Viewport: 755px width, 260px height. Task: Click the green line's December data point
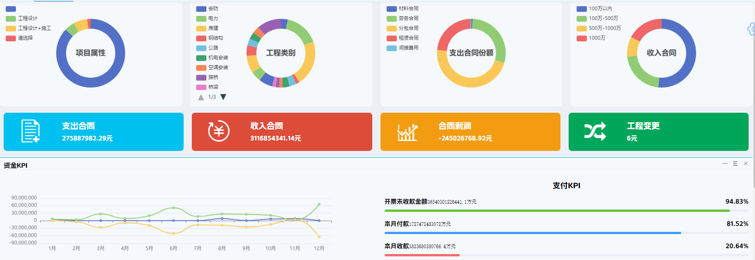coord(319,205)
